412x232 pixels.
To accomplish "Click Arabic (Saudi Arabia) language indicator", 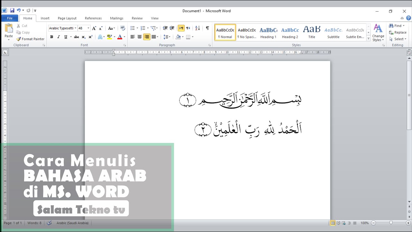I will pos(72,223).
